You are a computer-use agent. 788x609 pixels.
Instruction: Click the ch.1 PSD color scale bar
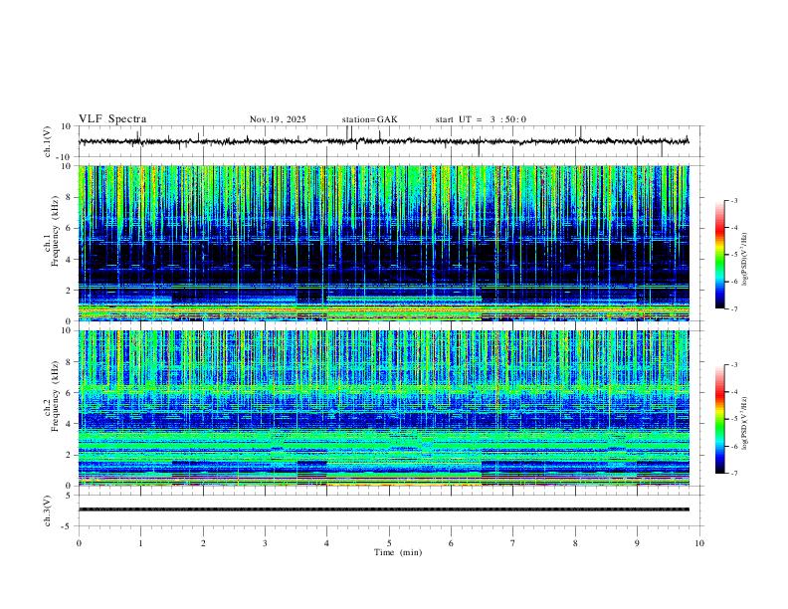pyautogui.click(x=720, y=255)
